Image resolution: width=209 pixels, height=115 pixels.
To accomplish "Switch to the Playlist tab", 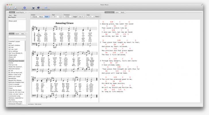I will [x=12, y=12].
